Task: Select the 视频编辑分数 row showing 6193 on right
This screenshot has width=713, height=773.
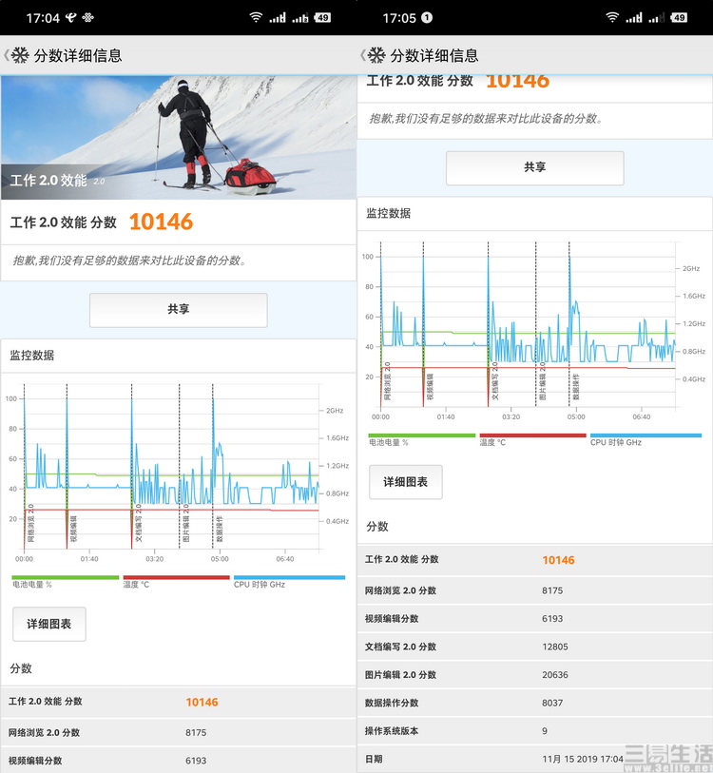Action: [x=535, y=619]
